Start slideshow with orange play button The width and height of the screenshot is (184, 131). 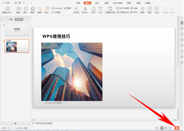(177, 128)
